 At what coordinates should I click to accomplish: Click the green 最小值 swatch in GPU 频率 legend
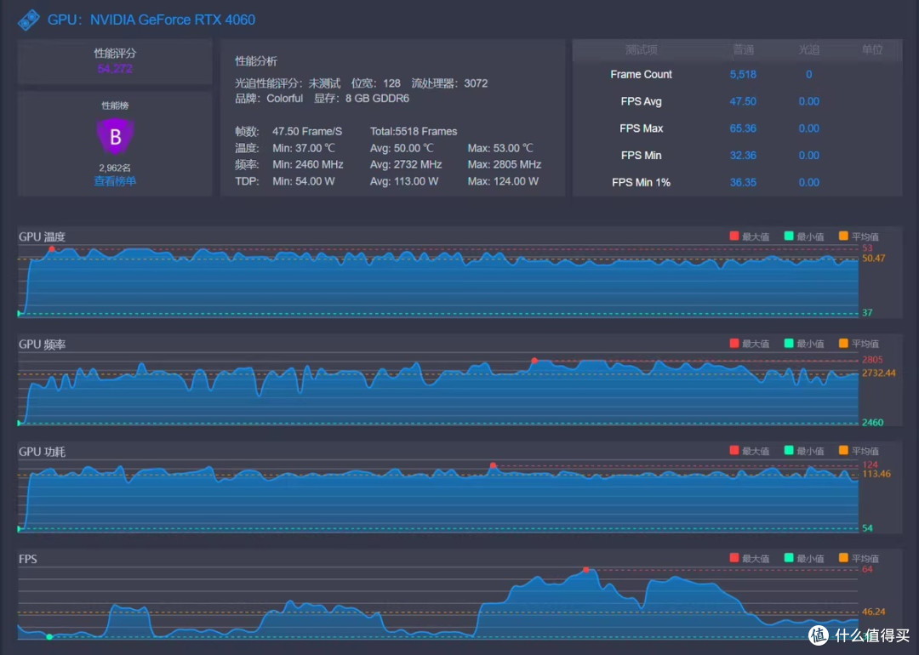789,344
